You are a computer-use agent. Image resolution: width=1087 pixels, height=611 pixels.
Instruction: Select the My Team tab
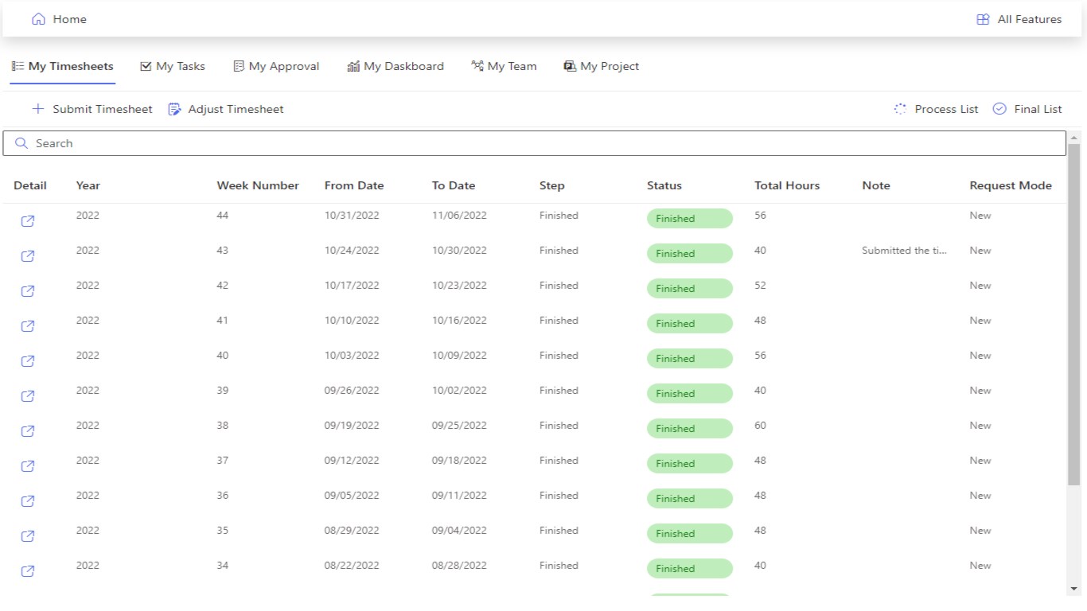[504, 67]
